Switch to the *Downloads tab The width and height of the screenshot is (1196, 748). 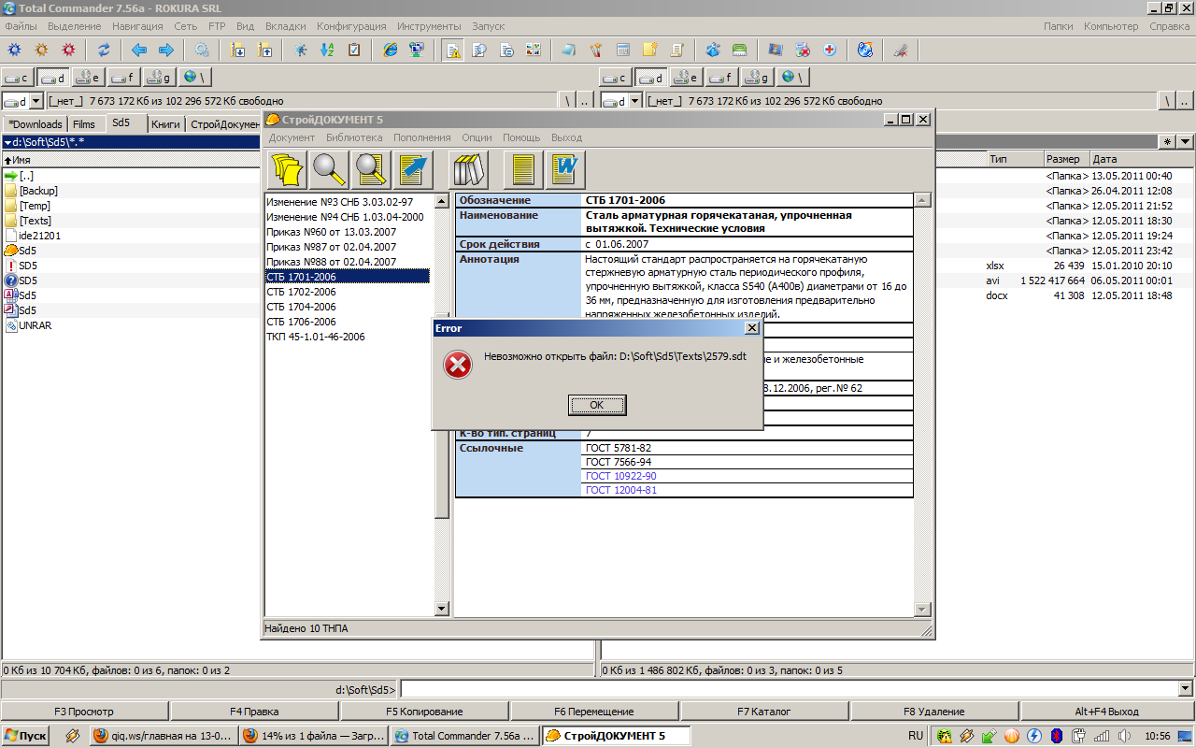(36, 124)
